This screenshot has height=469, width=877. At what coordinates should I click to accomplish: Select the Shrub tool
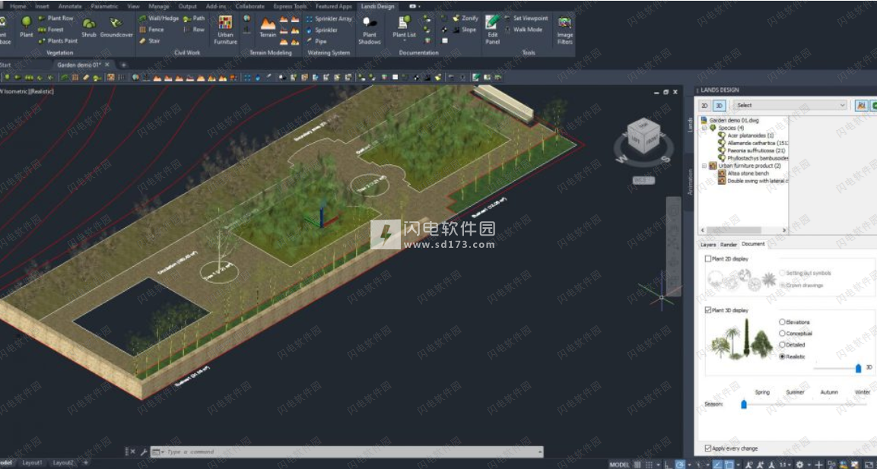(x=89, y=27)
